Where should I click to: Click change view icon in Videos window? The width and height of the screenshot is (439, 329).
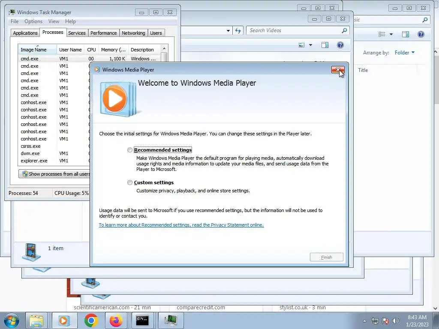(x=301, y=45)
